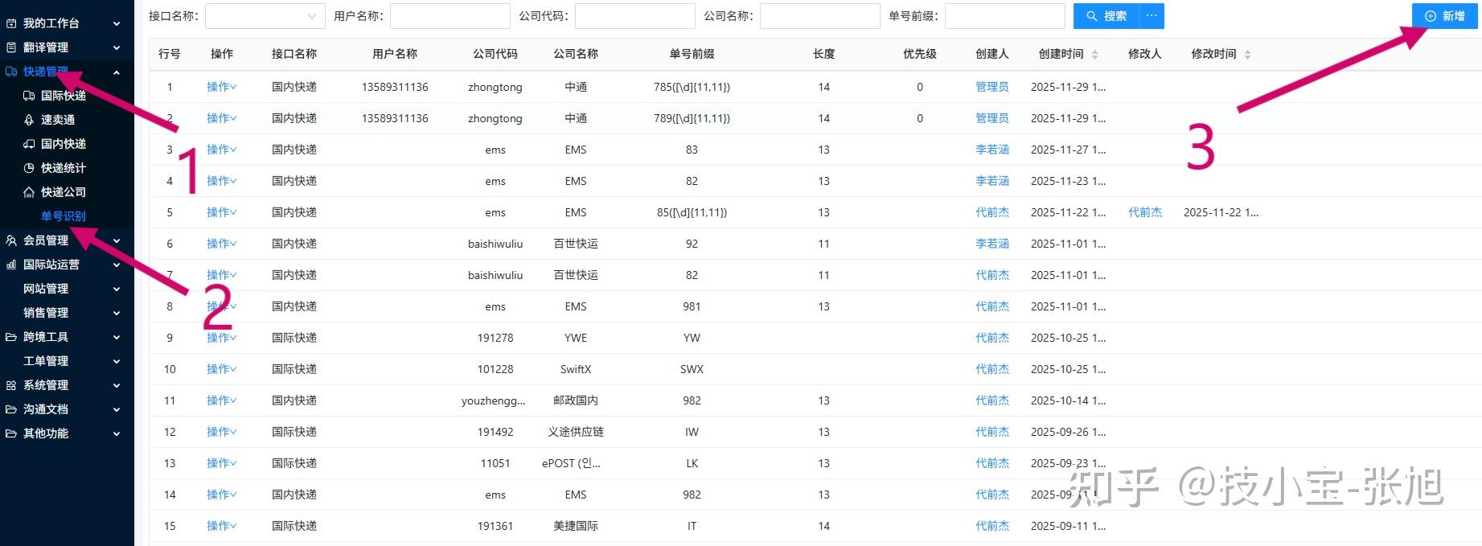Open the 快递公司 menu item
This screenshot has height=546, width=1482.
(64, 192)
